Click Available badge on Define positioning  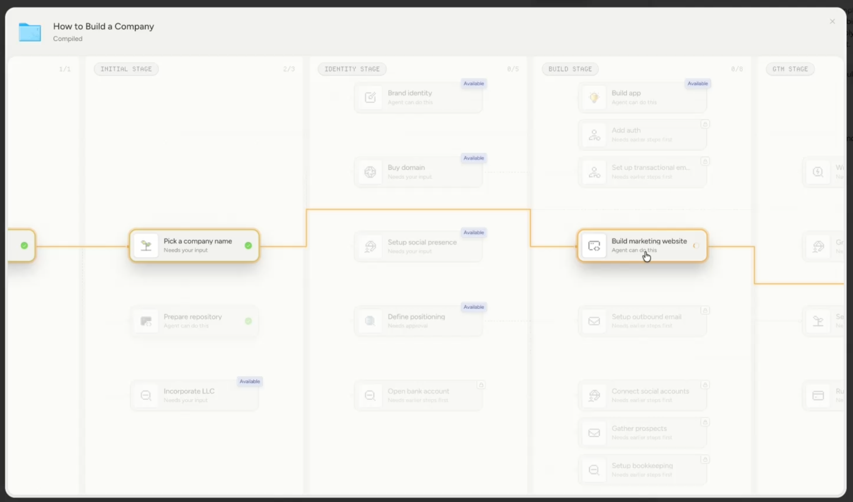(x=474, y=307)
